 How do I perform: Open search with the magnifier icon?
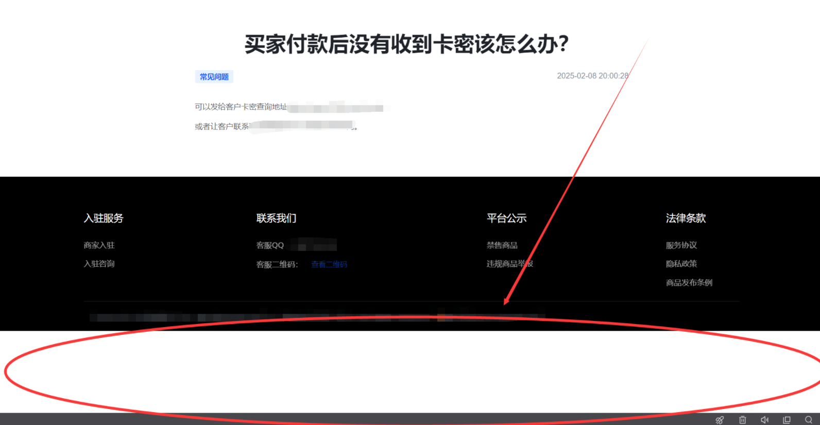[x=809, y=420]
